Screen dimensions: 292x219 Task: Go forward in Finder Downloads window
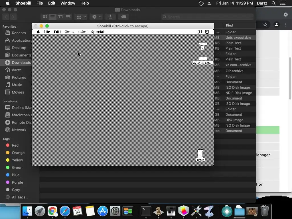[13, 17]
